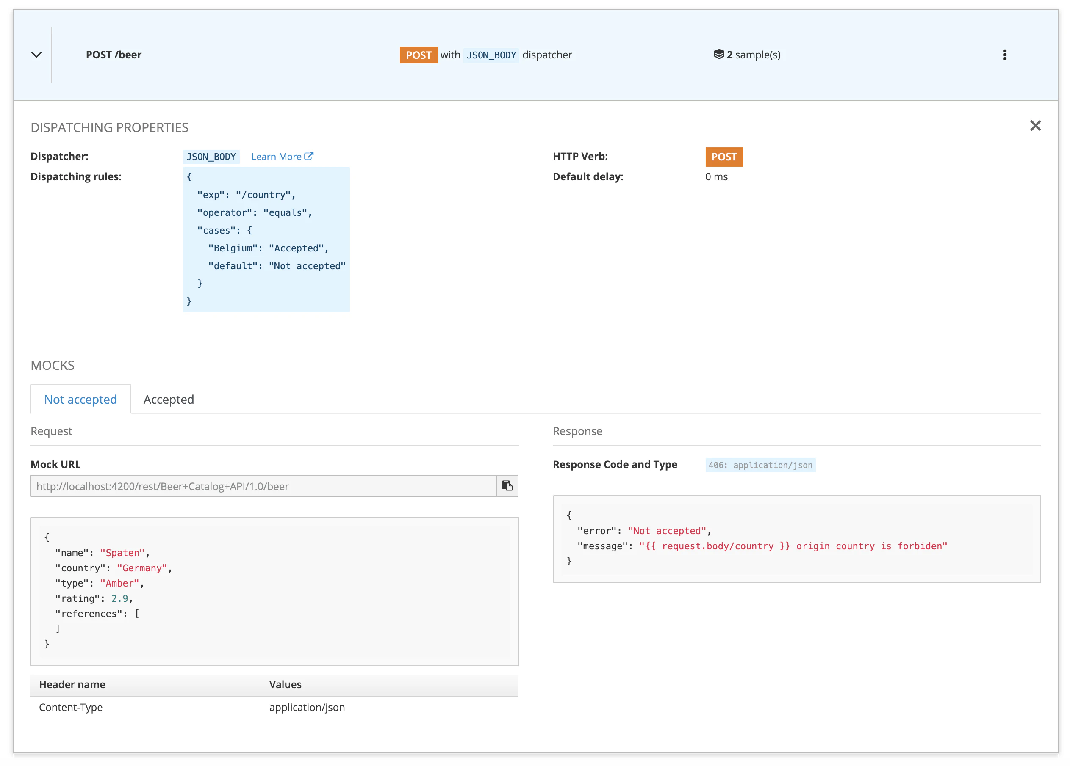Image resolution: width=1070 pixels, height=766 pixels.
Task: Select the Not accepted mock tab
Action: pos(80,399)
